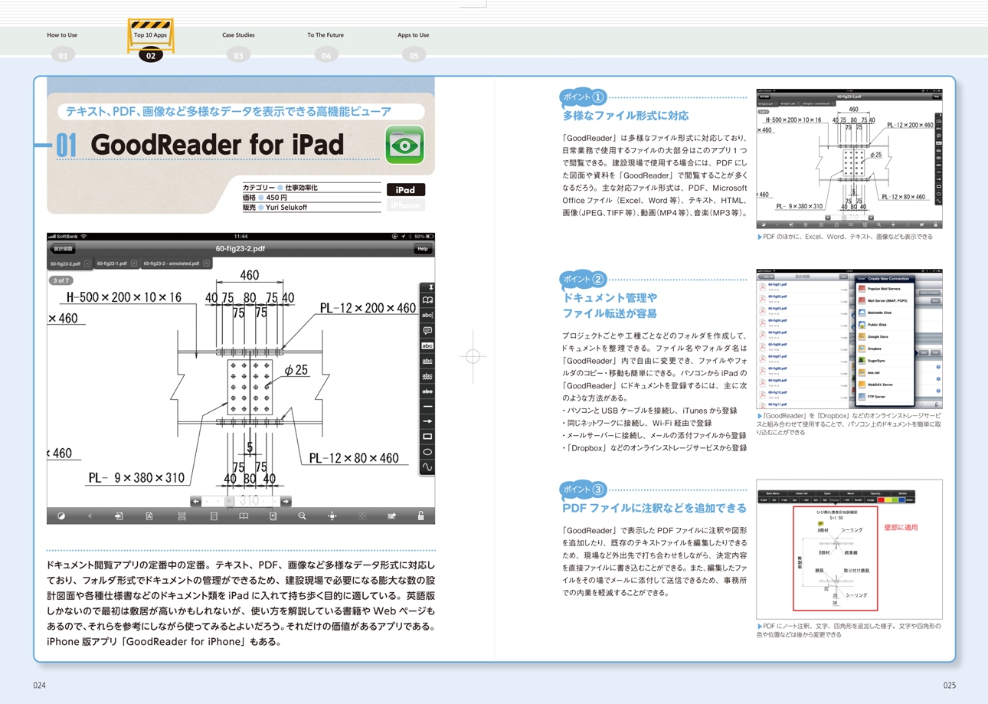The image size is (988, 704).
Task: Select the freehand curve tool in large screenshot
Action: pyautogui.click(x=427, y=467)
